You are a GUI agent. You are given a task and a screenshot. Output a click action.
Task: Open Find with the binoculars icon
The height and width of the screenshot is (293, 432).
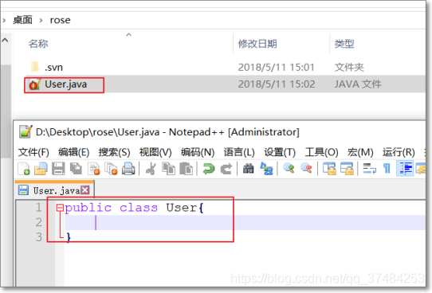point(249,168)
